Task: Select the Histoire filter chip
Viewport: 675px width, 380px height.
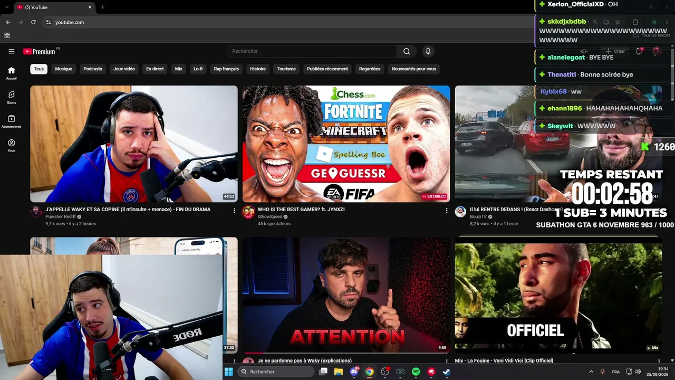Action: tap(258, 69)
